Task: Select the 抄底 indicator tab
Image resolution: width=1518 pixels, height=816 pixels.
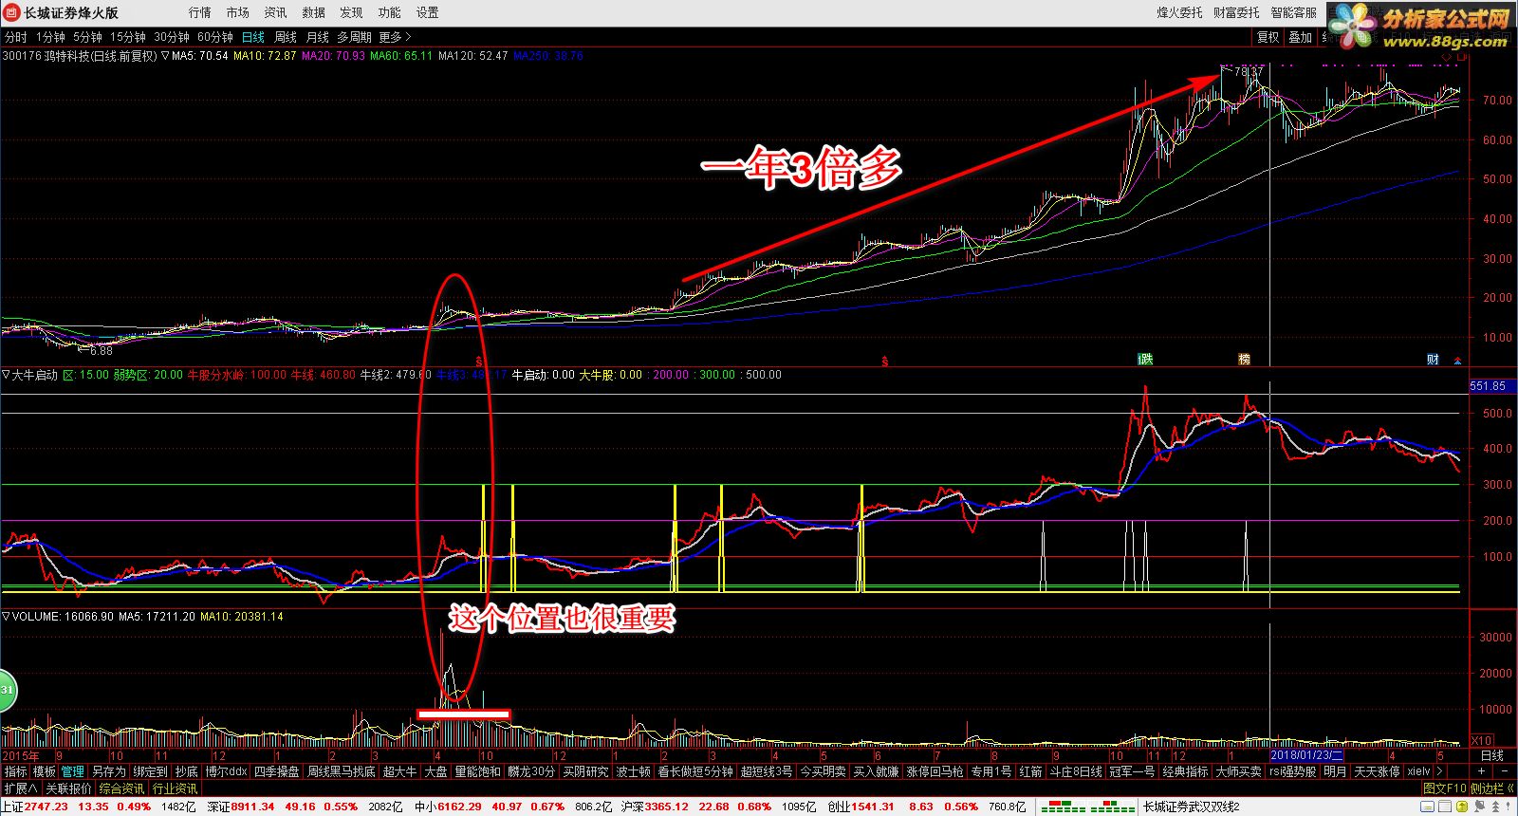Action: tap(187, 771)
